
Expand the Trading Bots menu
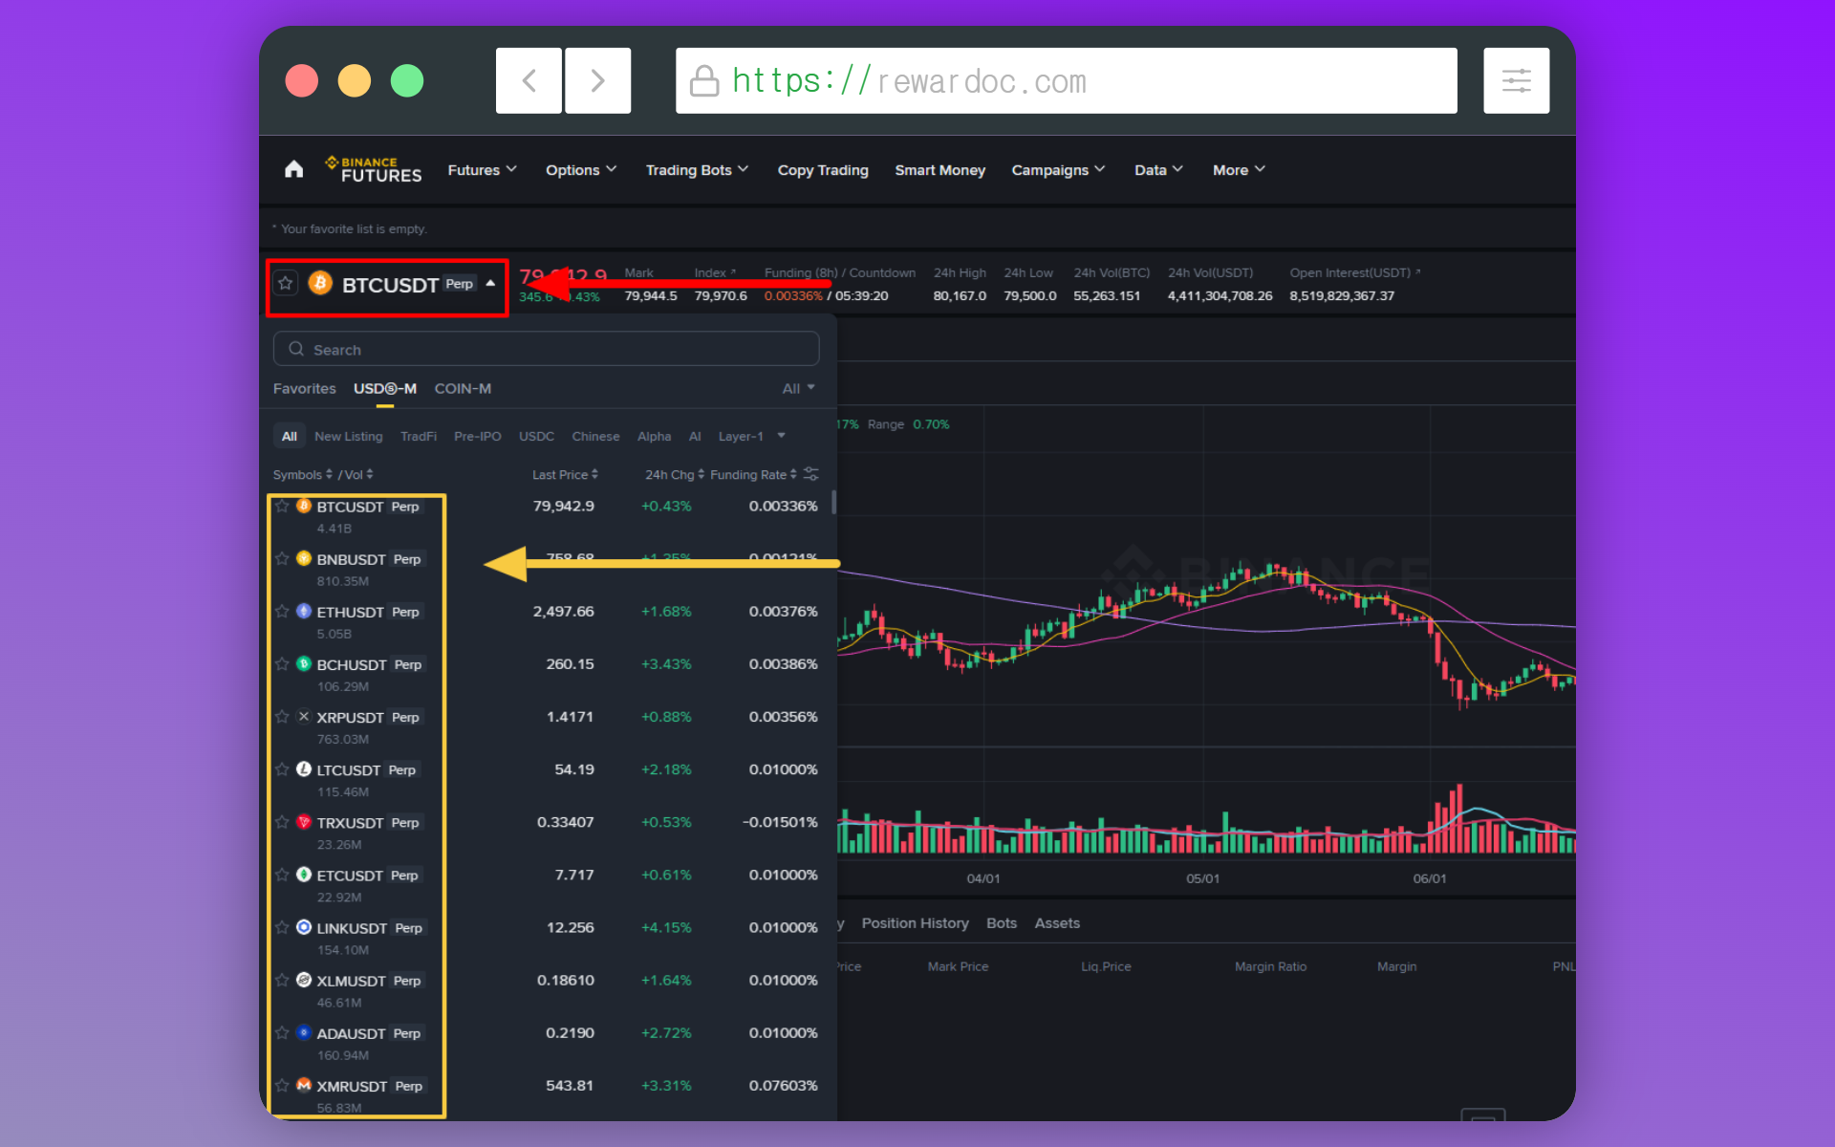point(697,170)
